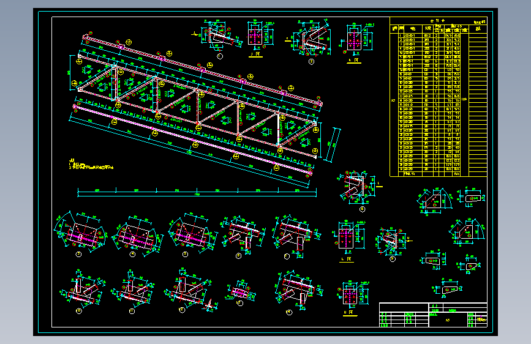The width and height of the screenshot is (531, 344).
Task: Select the detail bubble numbered 12
Action: point(182,310)
